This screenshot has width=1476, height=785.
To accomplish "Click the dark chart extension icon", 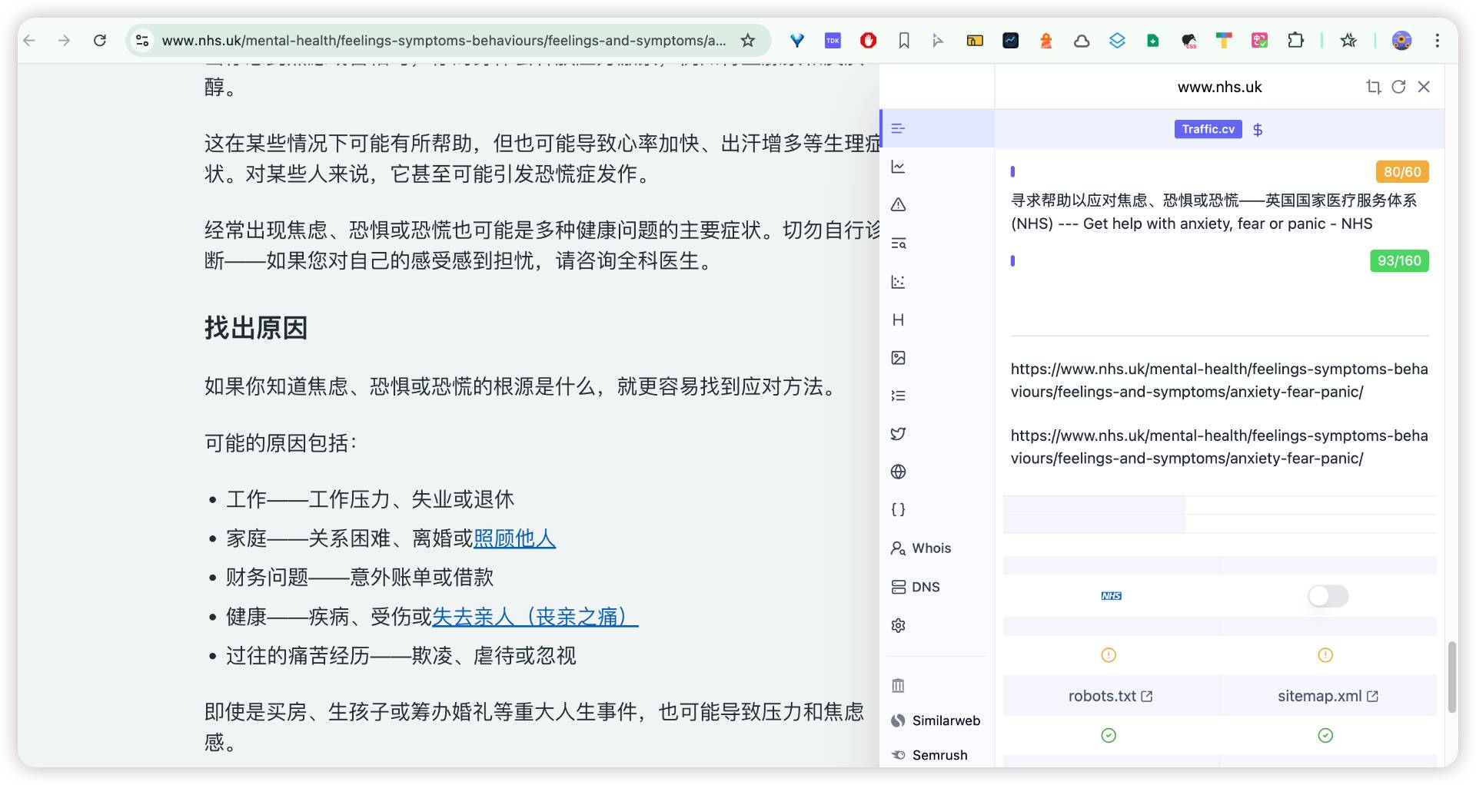I will click(x=1011, y=41).
